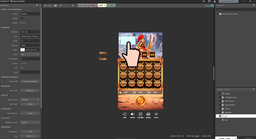
Task: Switch to the Main tab
Action: click(x=93, y=5)
